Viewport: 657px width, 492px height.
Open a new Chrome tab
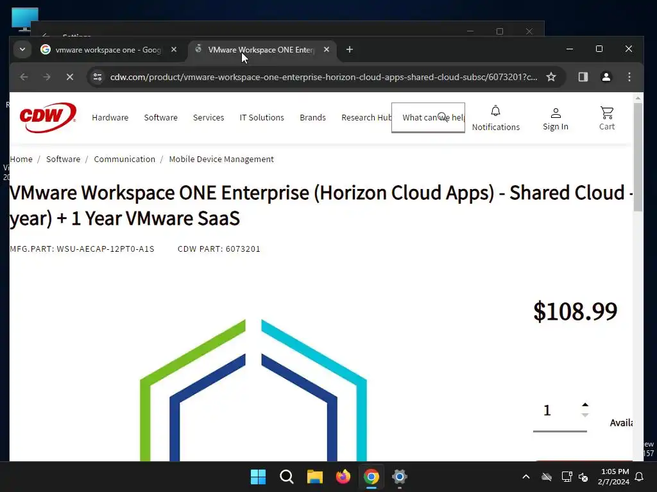tap(350, 49)
